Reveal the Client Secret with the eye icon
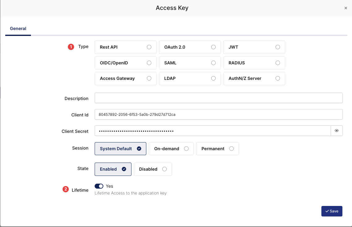This screenshot has width=352, height=227. click(x=337, y=131)
